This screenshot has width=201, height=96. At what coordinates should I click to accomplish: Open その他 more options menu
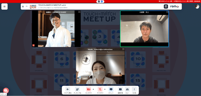tap(134, 90)
